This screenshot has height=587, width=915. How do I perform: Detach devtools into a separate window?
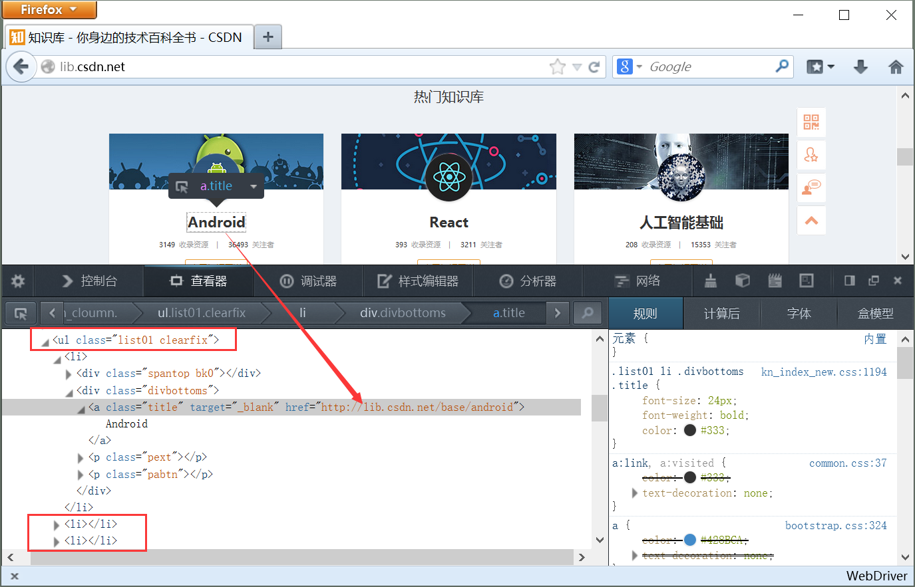[874, 281]
